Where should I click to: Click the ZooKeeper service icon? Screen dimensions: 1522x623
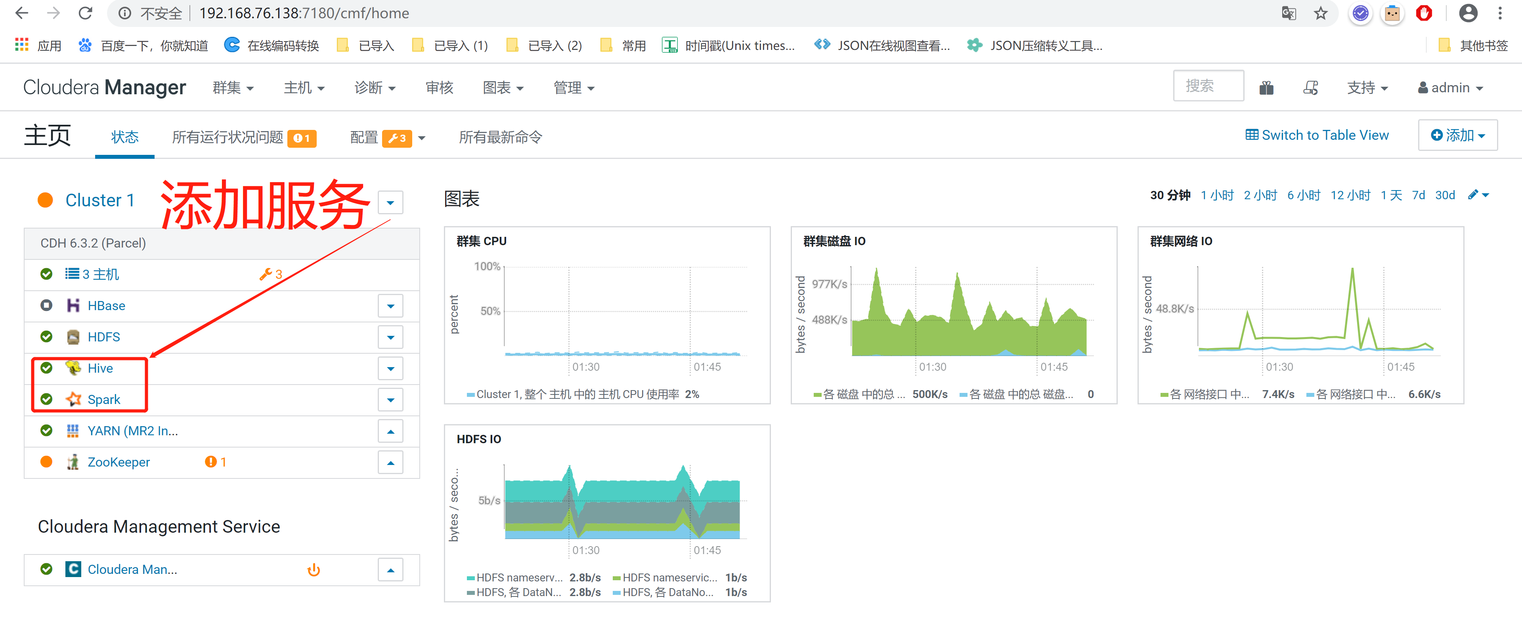(x=73, y=462)
